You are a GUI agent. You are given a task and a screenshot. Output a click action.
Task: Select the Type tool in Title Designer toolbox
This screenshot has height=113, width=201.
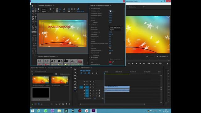(33, 9)
